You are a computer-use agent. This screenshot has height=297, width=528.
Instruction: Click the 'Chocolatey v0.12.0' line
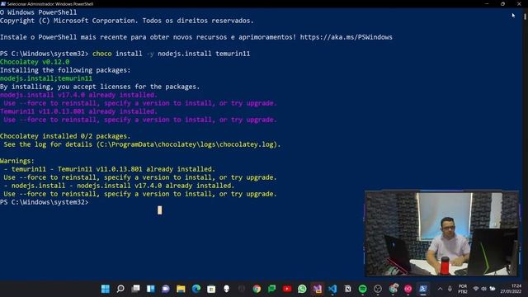[35, 62]
